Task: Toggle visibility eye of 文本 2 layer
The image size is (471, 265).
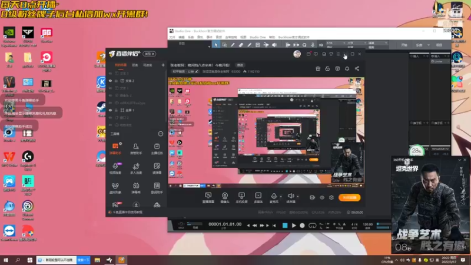Action: pos(110,81)
